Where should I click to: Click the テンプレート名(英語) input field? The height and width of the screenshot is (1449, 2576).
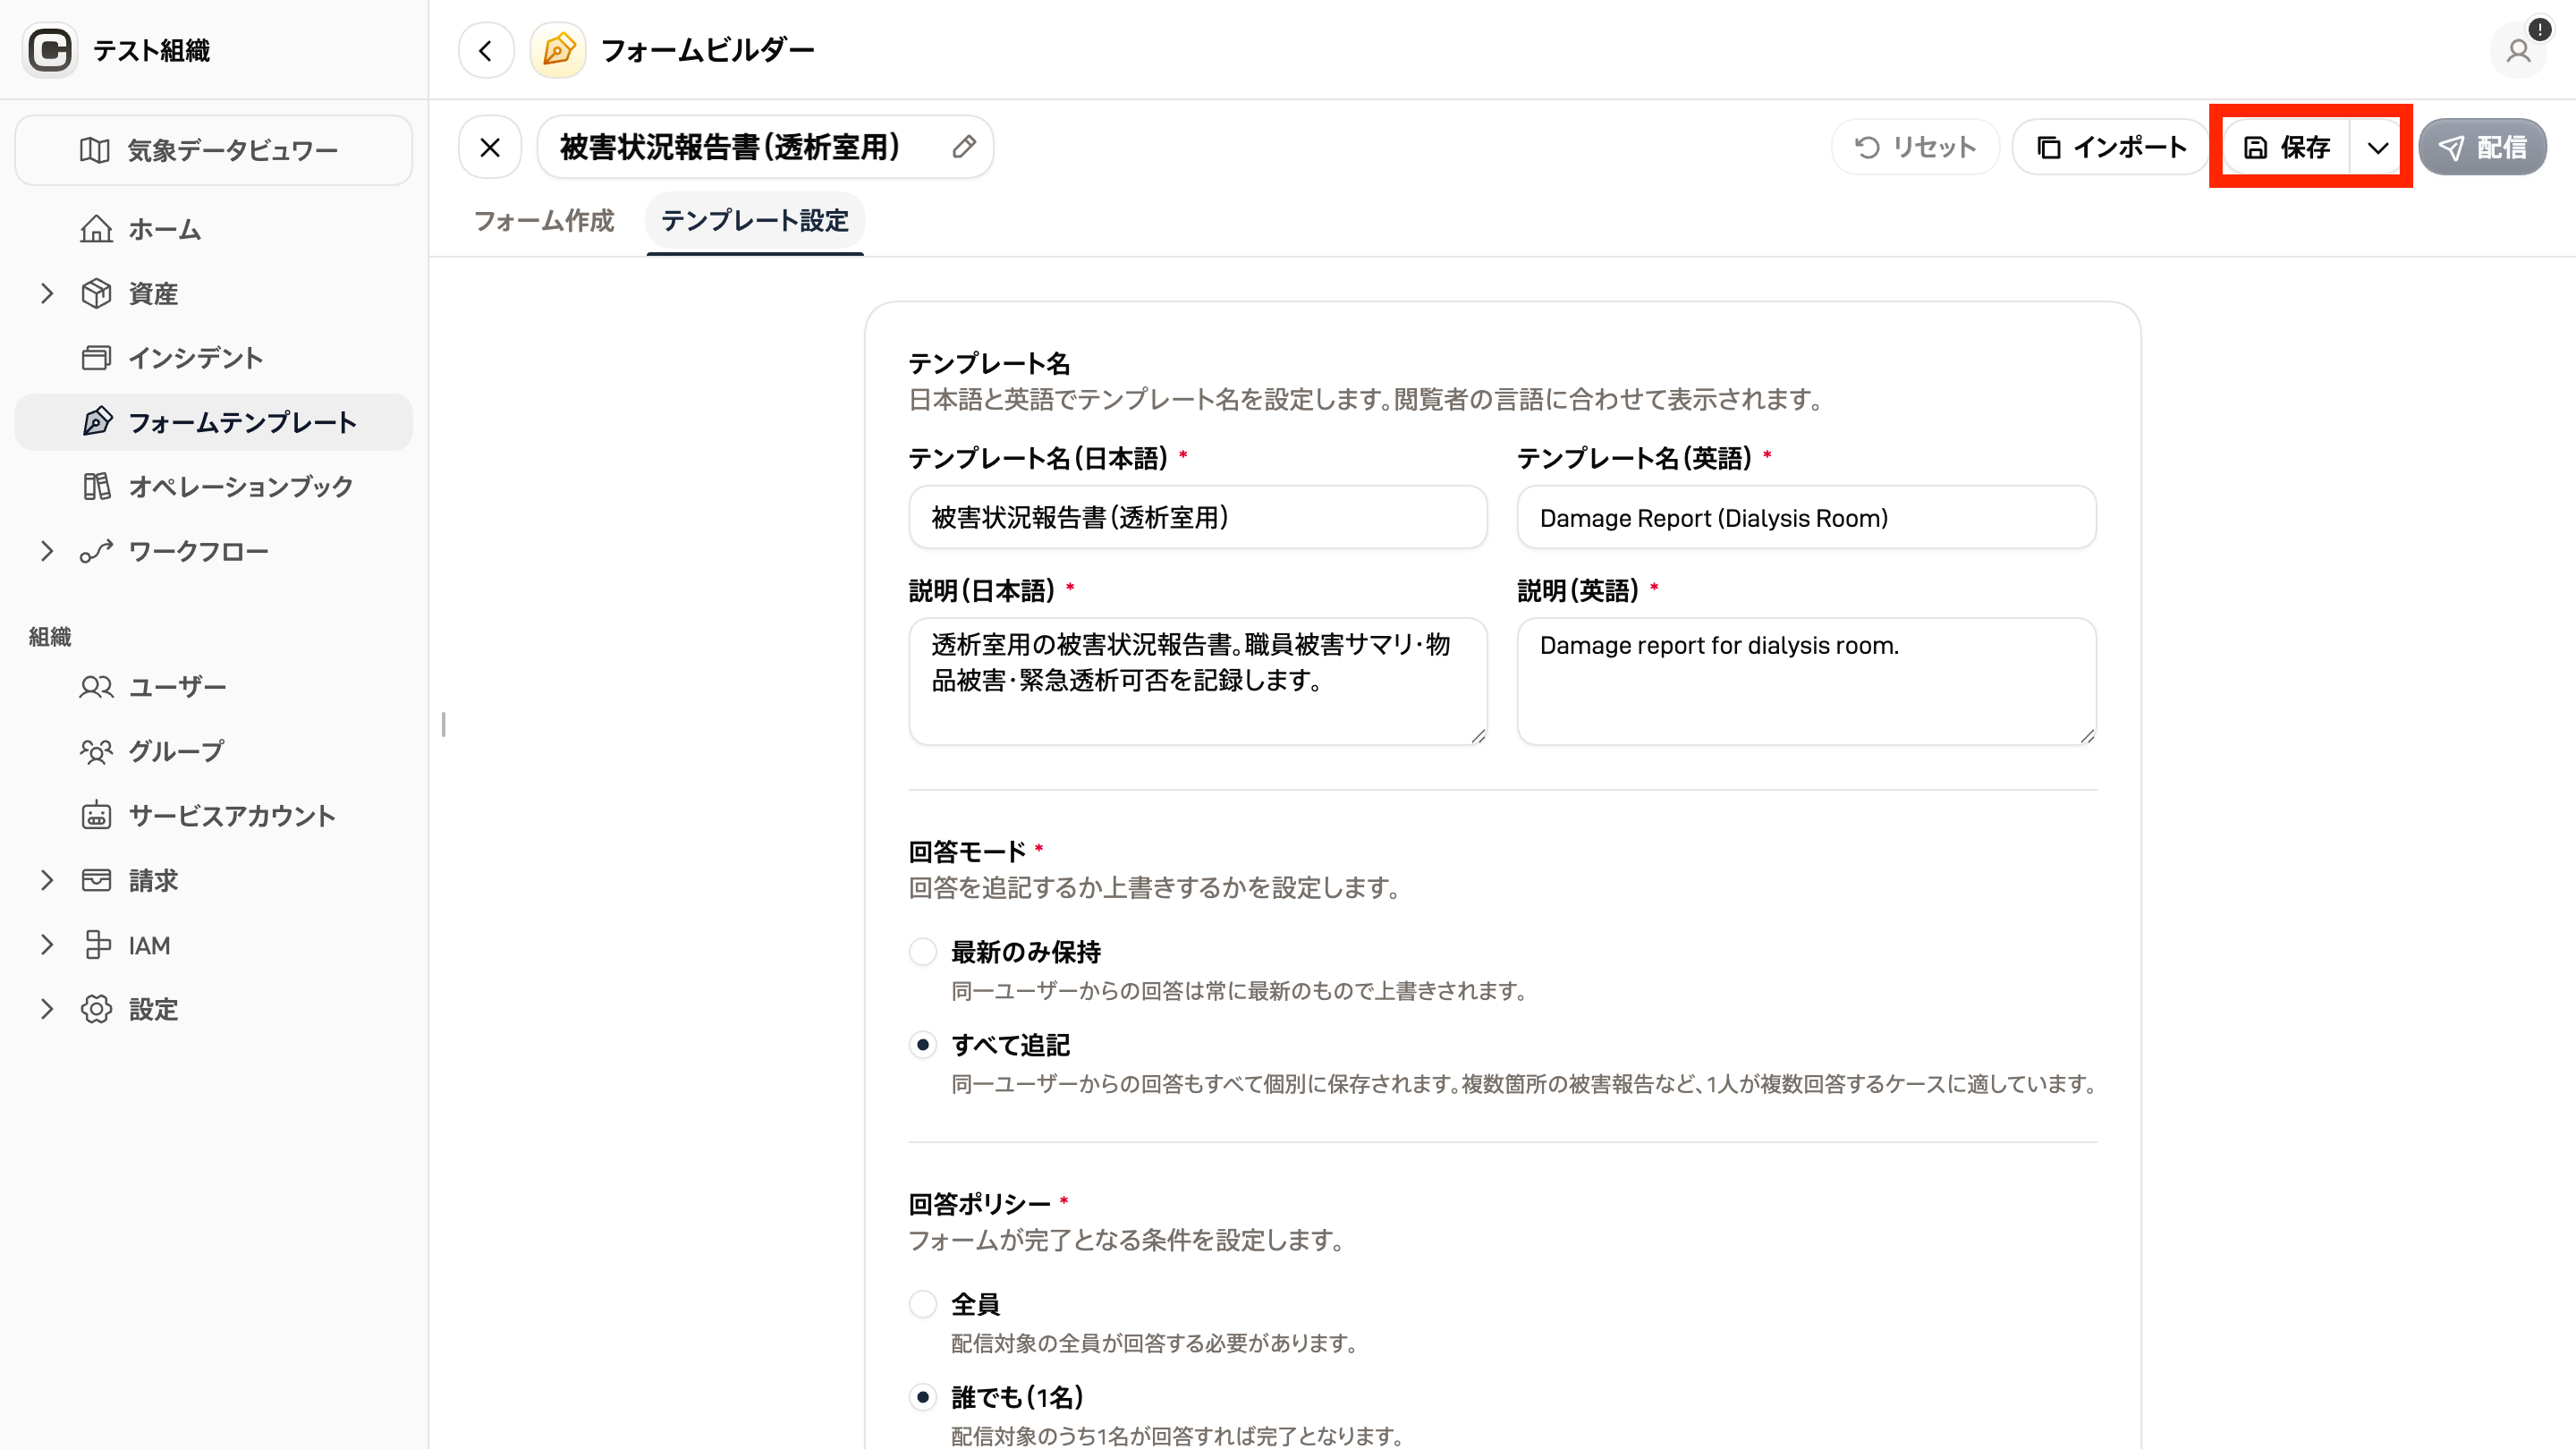[x=1806, y=517]
